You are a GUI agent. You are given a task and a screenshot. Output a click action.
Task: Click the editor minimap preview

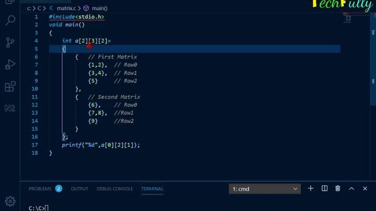coord(347,18)
